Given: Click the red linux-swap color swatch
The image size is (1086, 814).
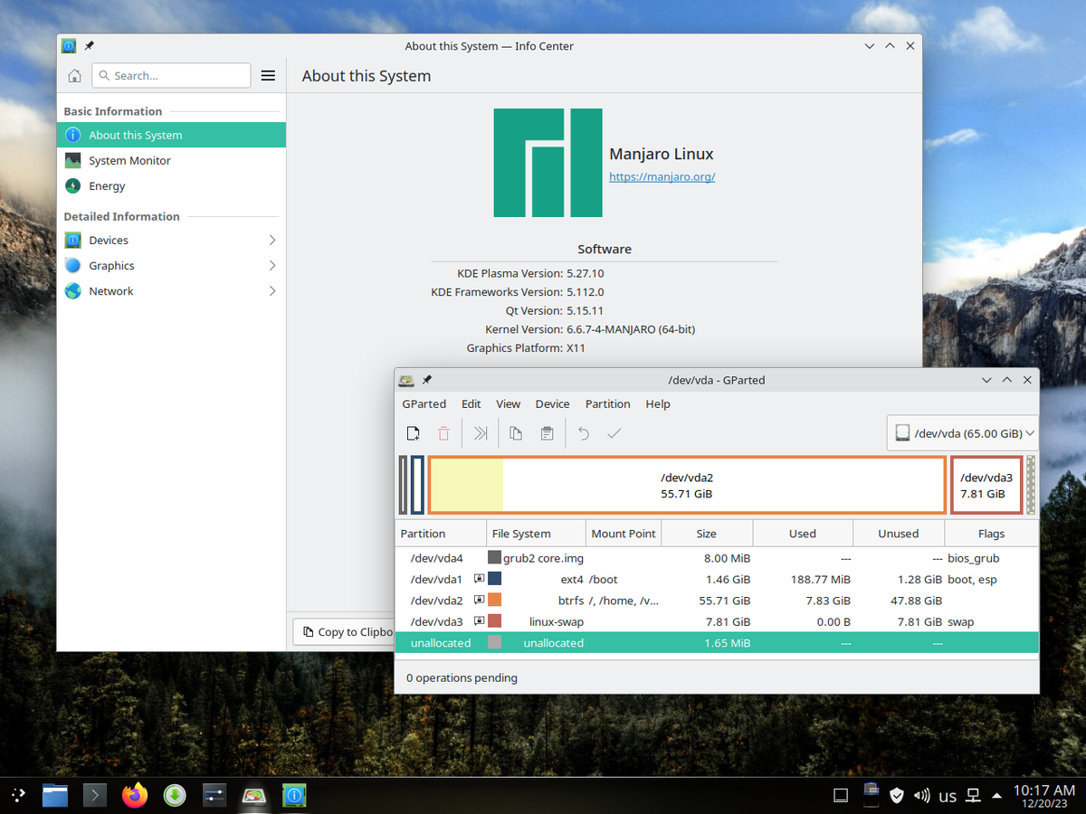Looking at the screenshot, I should 495,621.
